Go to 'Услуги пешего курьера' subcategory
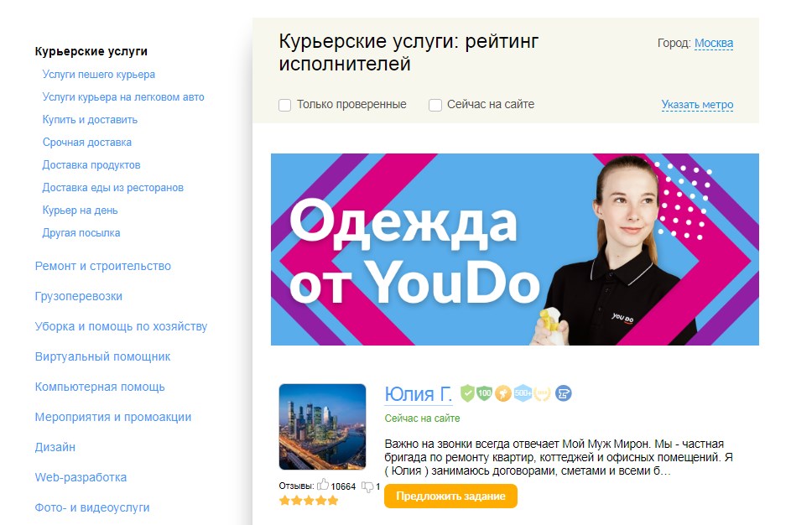The image size is (791, 525). tap(99, 74)
